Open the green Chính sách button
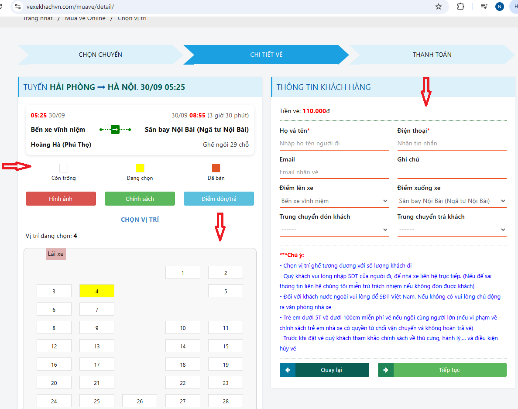Image resolution: width=518 pixels, height=409 pixels. pos(140,199)
